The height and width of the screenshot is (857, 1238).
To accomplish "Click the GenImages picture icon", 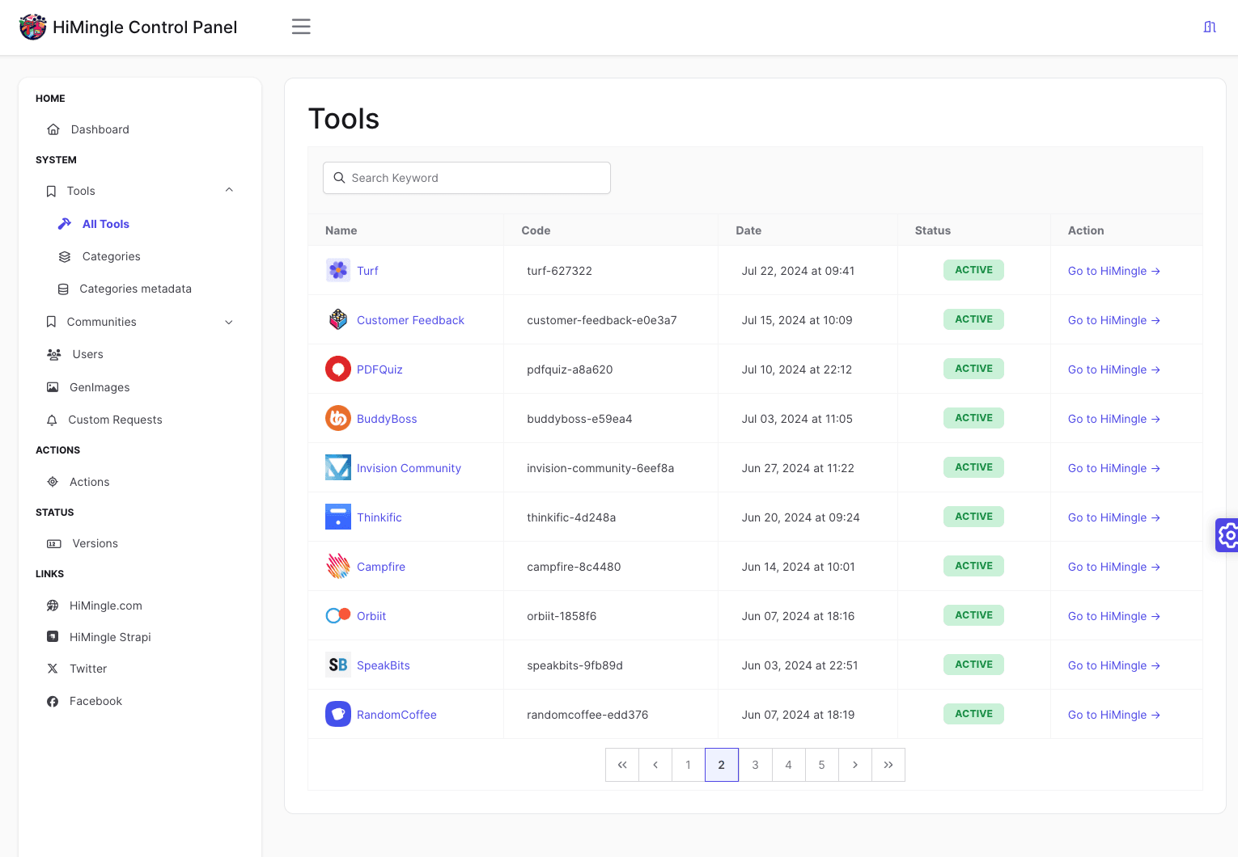I will click(x=53, y=387).
